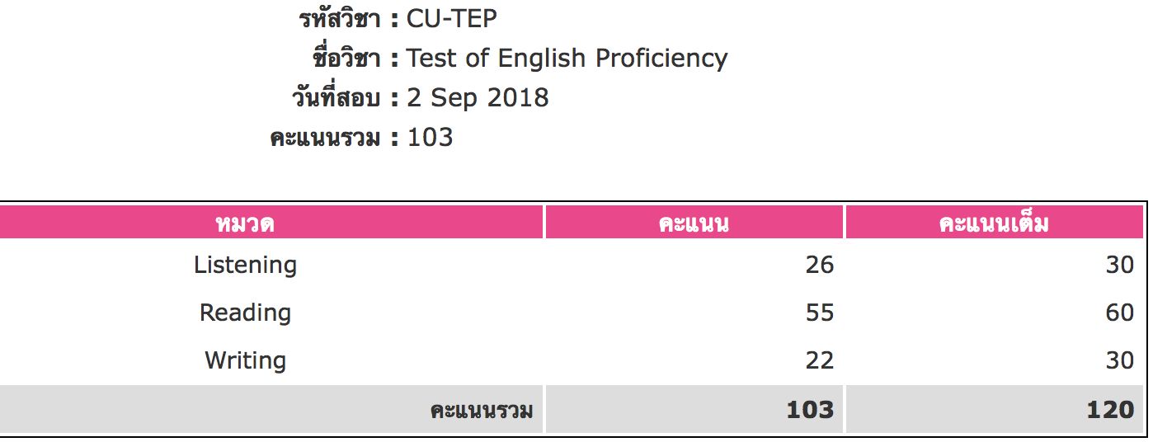Click the วันที่สอบ label
This screenshot has height=442, width=1153.
[336, 97]
